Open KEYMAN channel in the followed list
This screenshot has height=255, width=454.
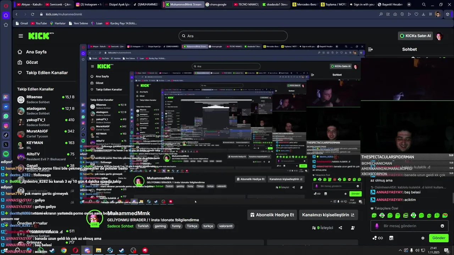(x=46, y=145)
